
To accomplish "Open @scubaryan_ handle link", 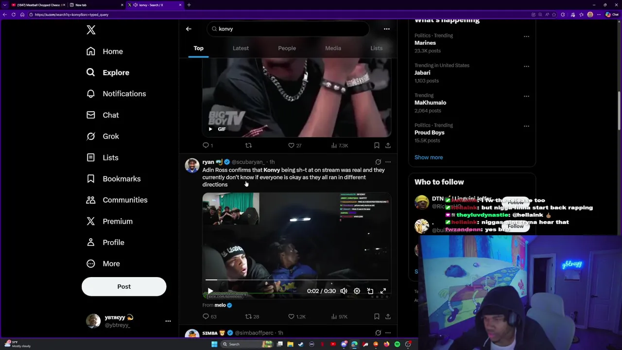I will (x=248, y=162).
